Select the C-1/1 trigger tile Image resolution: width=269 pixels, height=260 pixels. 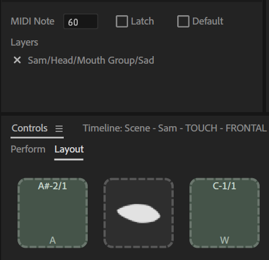[225, 213]
